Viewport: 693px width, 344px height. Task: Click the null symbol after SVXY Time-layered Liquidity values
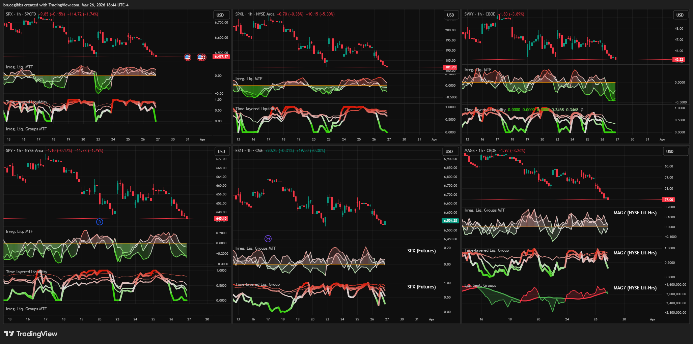[x=582, y=110]
